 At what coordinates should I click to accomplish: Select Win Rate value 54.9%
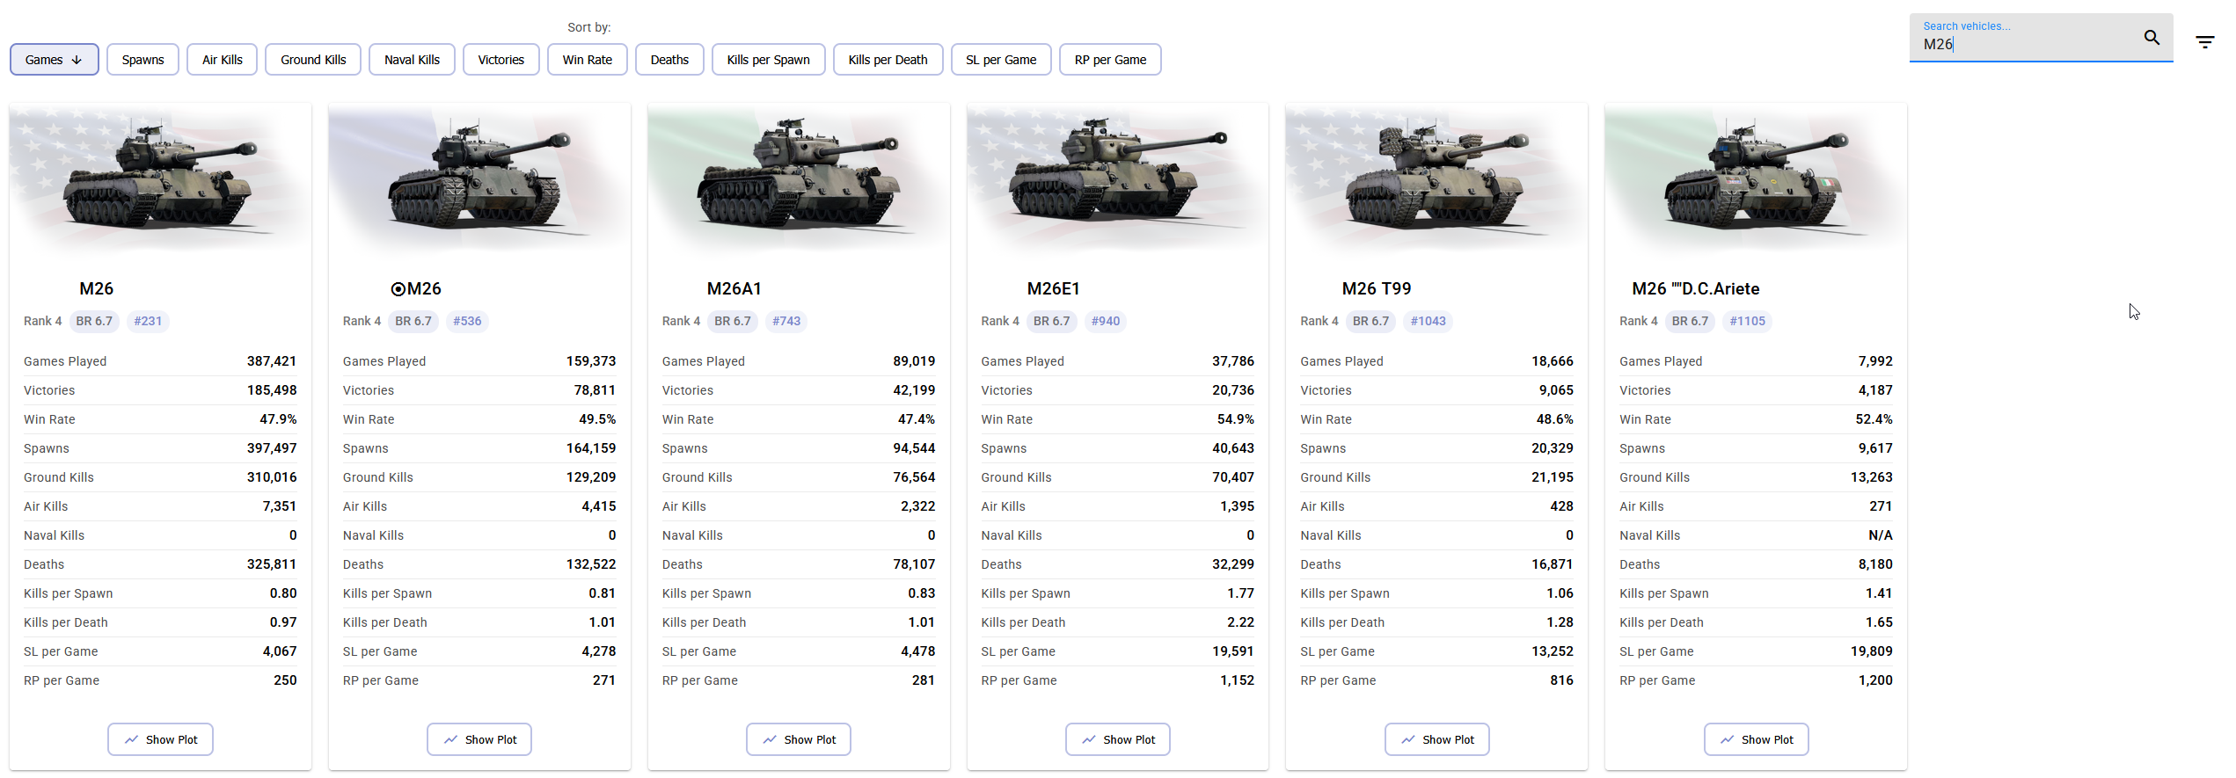tap(1236, 419)
